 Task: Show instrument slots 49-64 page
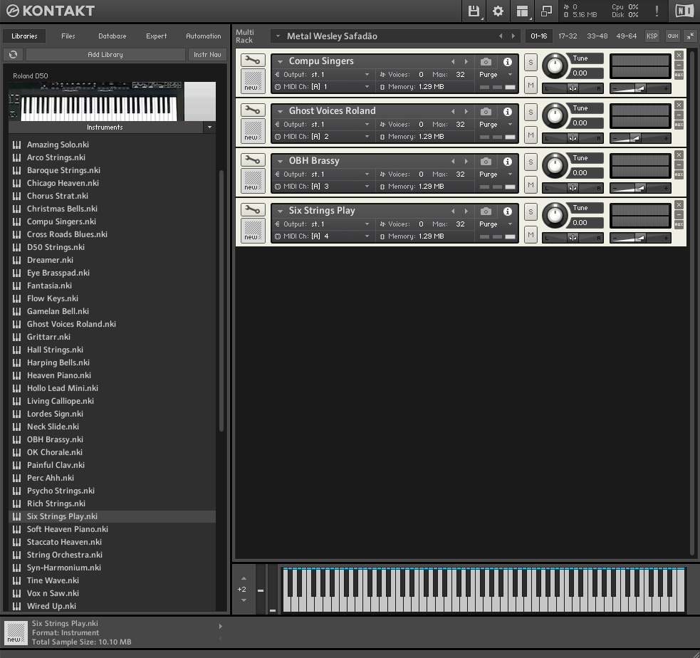627,36
